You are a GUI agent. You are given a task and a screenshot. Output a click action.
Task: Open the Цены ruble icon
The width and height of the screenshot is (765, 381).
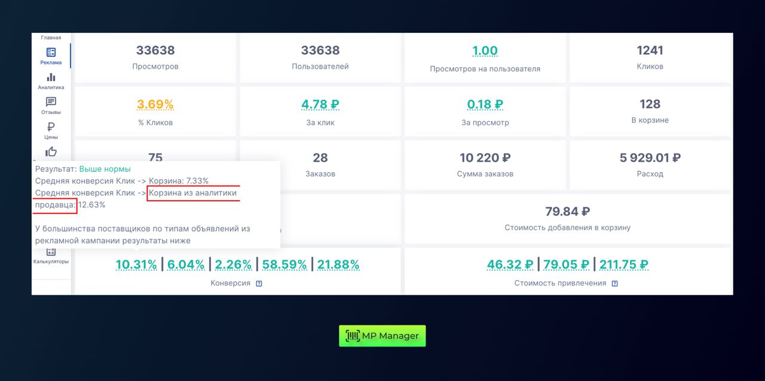[x=51, y=127]
